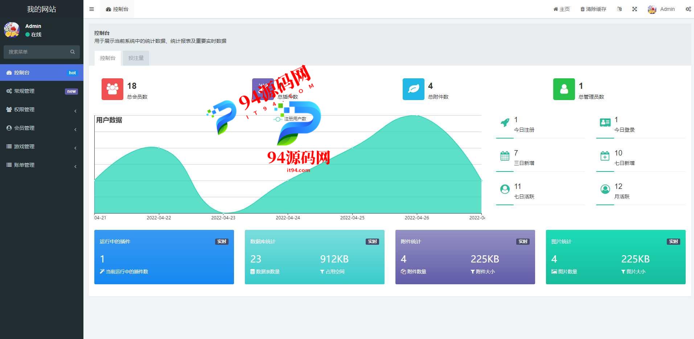
Task: Switch to the 投注量 tab
Action: click(136, 58)
